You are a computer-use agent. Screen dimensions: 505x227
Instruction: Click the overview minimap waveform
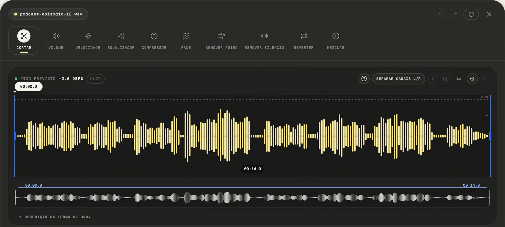[252, 198]
